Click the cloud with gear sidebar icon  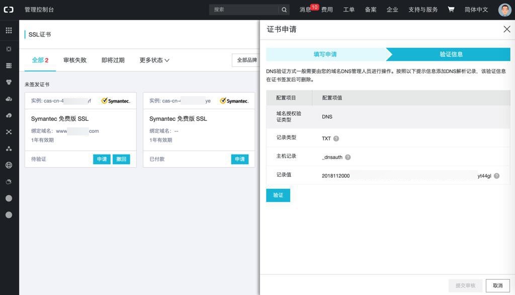pyautogui.click(x=9, y=99)
